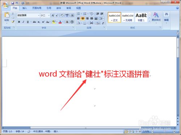
Task: Apply yellow text highlight color
Action: click(54, 22)
